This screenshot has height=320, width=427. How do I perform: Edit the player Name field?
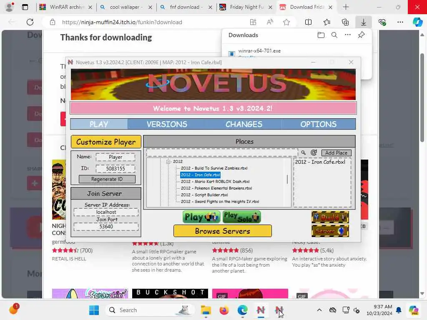tap(116, 157)
